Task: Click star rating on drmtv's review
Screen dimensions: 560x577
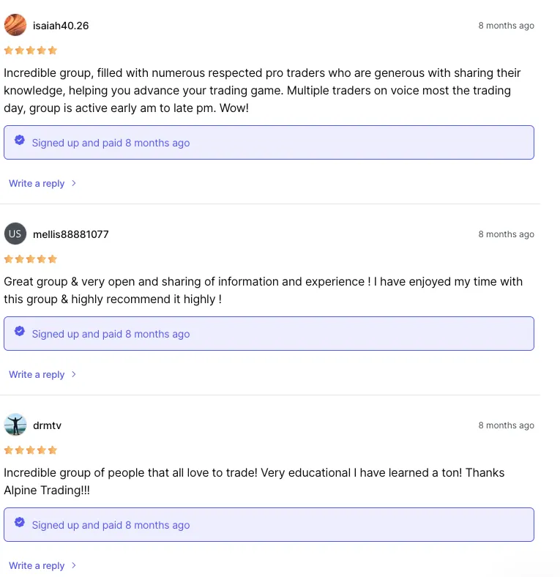Action: point(31,450)
